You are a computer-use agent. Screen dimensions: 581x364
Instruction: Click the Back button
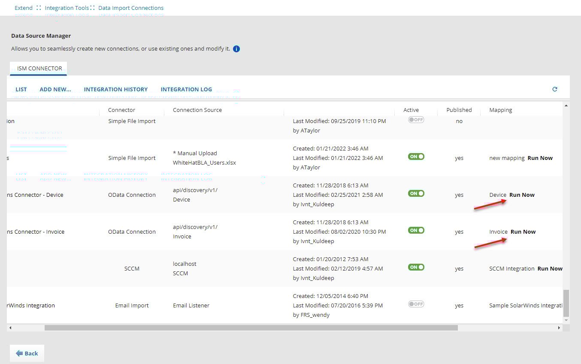tap(27, 353)
